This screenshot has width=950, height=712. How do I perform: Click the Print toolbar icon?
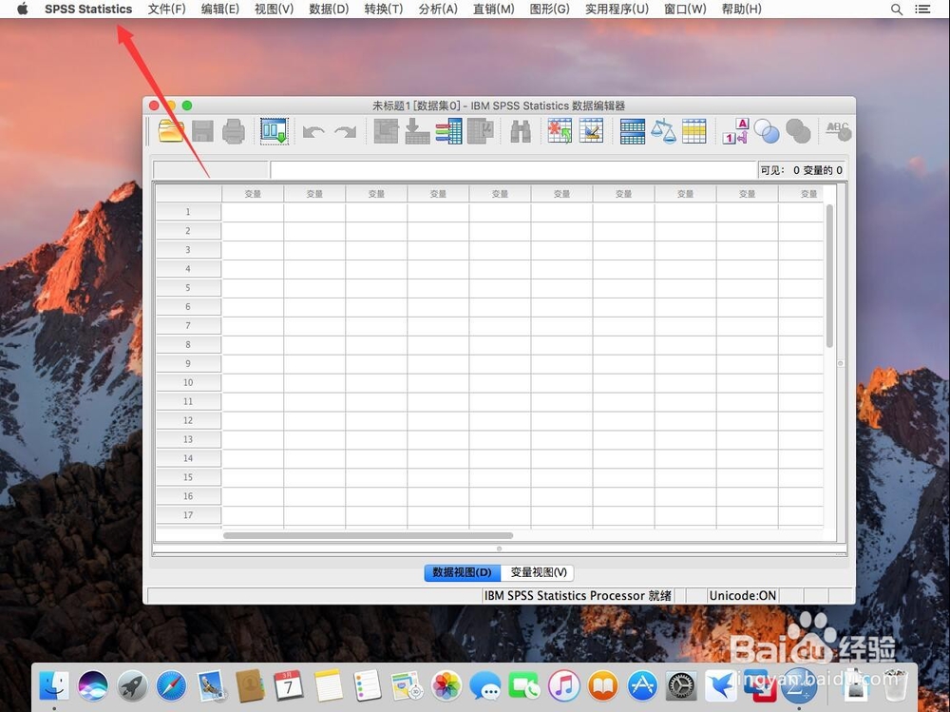234,131
